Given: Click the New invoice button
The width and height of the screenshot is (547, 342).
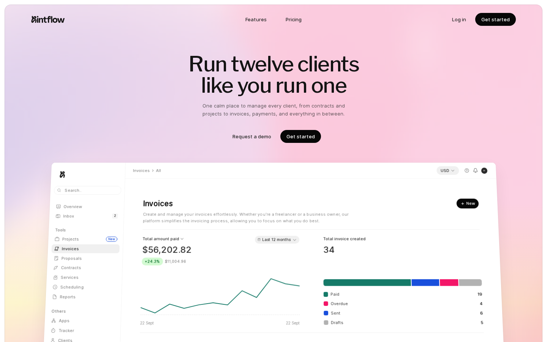Looking at the screenshot, I should pos(468,203).
